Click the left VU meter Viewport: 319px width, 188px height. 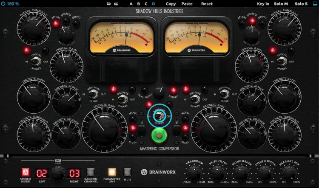tap(122, 38)
